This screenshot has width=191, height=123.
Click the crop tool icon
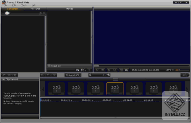coord(15,75)
